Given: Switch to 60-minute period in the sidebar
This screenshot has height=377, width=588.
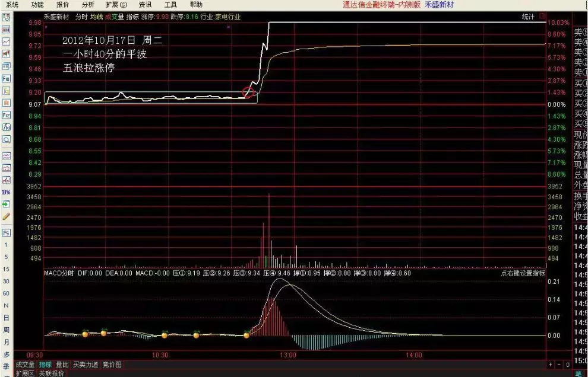Looking at the screenshot, I should click(6, 293).
